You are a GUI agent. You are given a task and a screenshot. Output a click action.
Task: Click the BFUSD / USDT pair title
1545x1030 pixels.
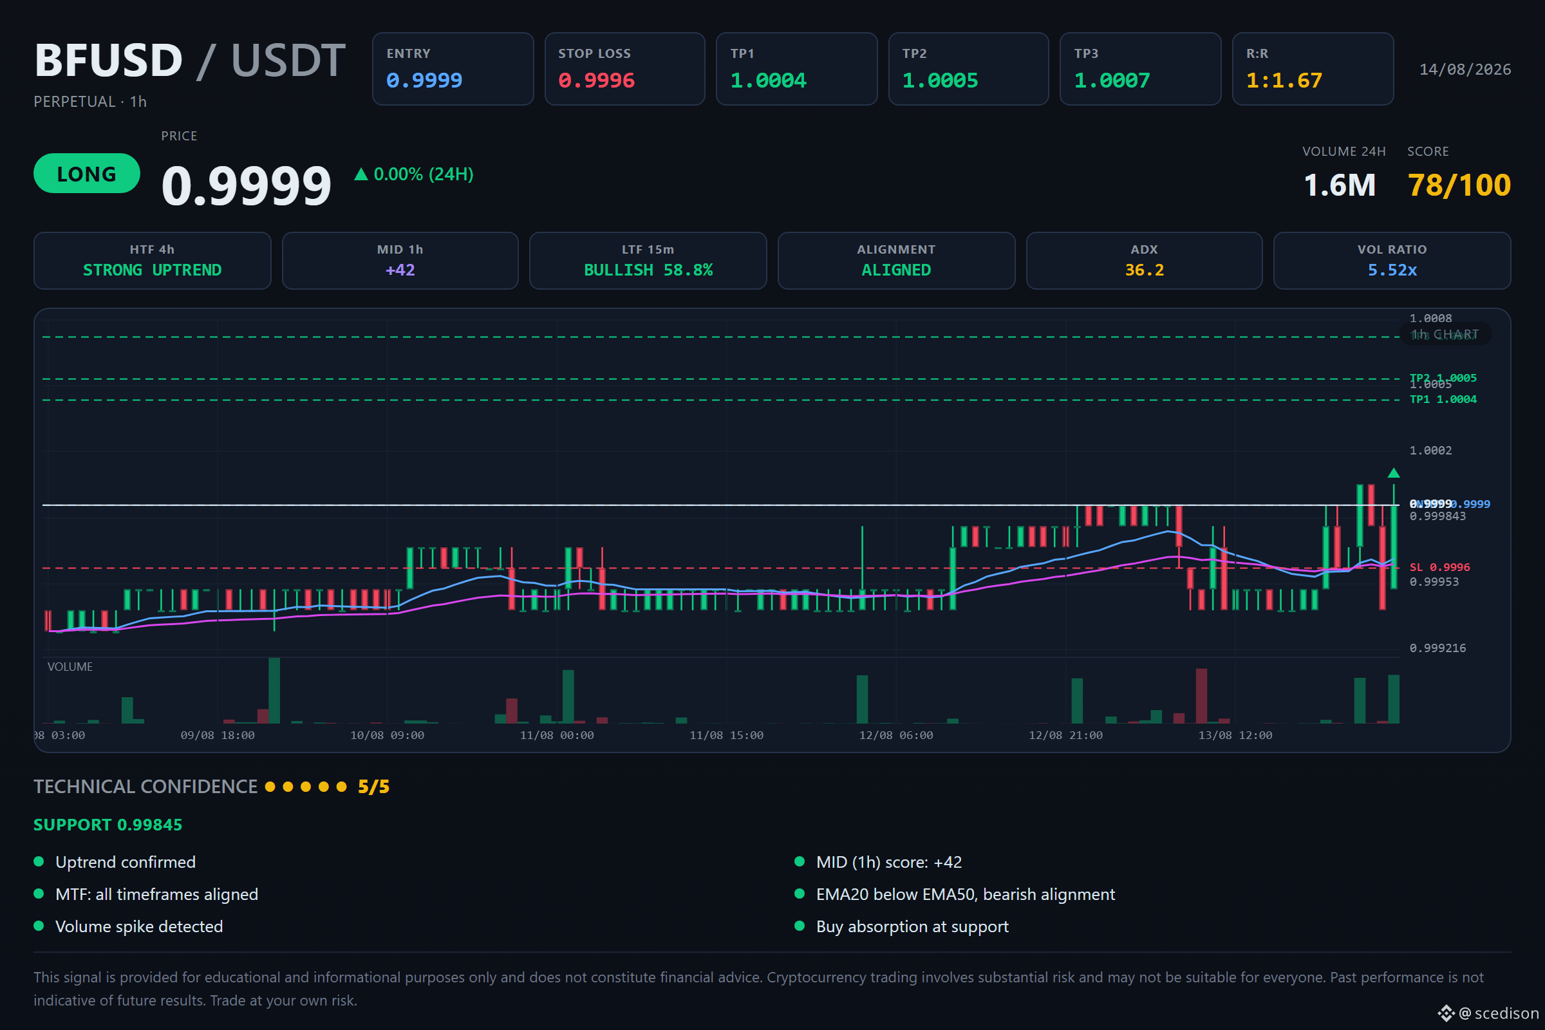[x=190, y=61]
